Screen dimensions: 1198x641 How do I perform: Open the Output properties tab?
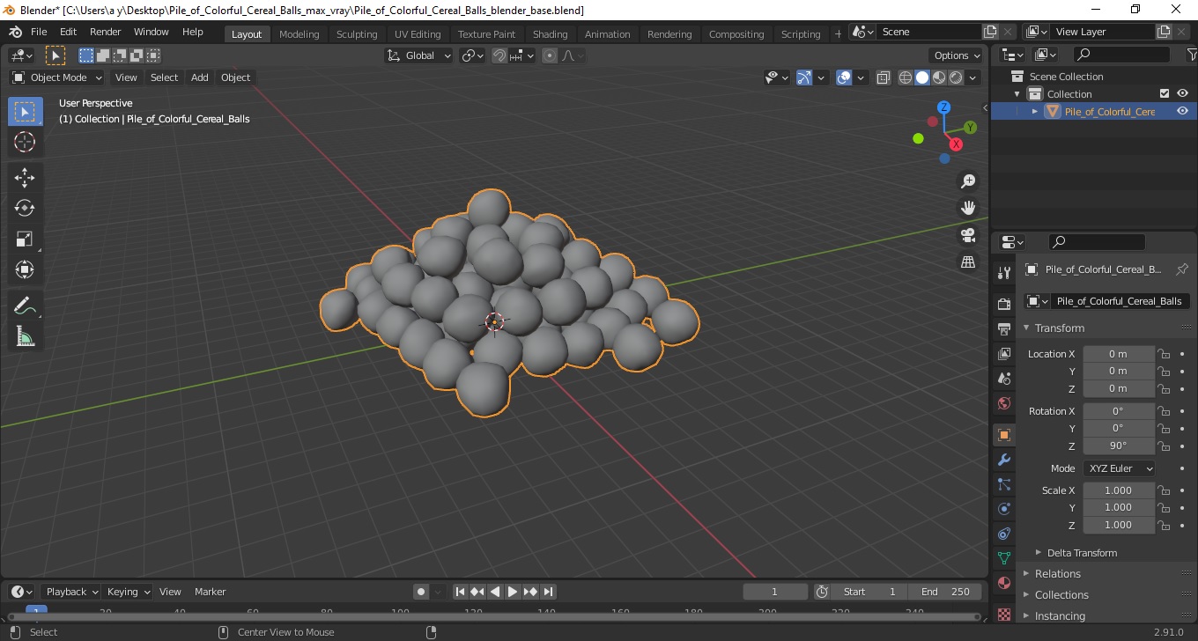(x=1003, y=329)
